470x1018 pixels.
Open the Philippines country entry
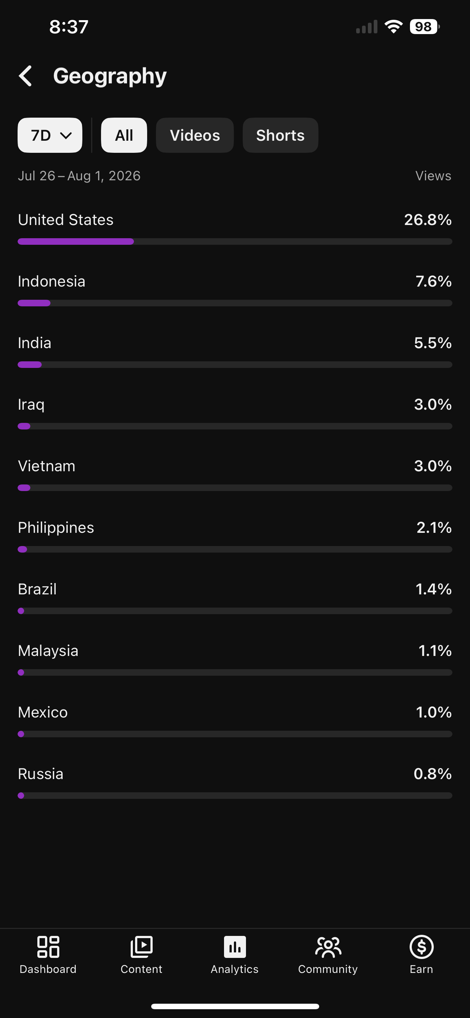tap(235, 536)
